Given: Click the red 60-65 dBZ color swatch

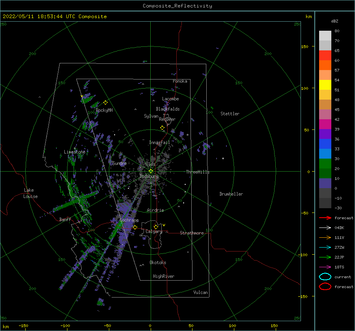Looking at the screenshot, I should click(x=325, y=55).
